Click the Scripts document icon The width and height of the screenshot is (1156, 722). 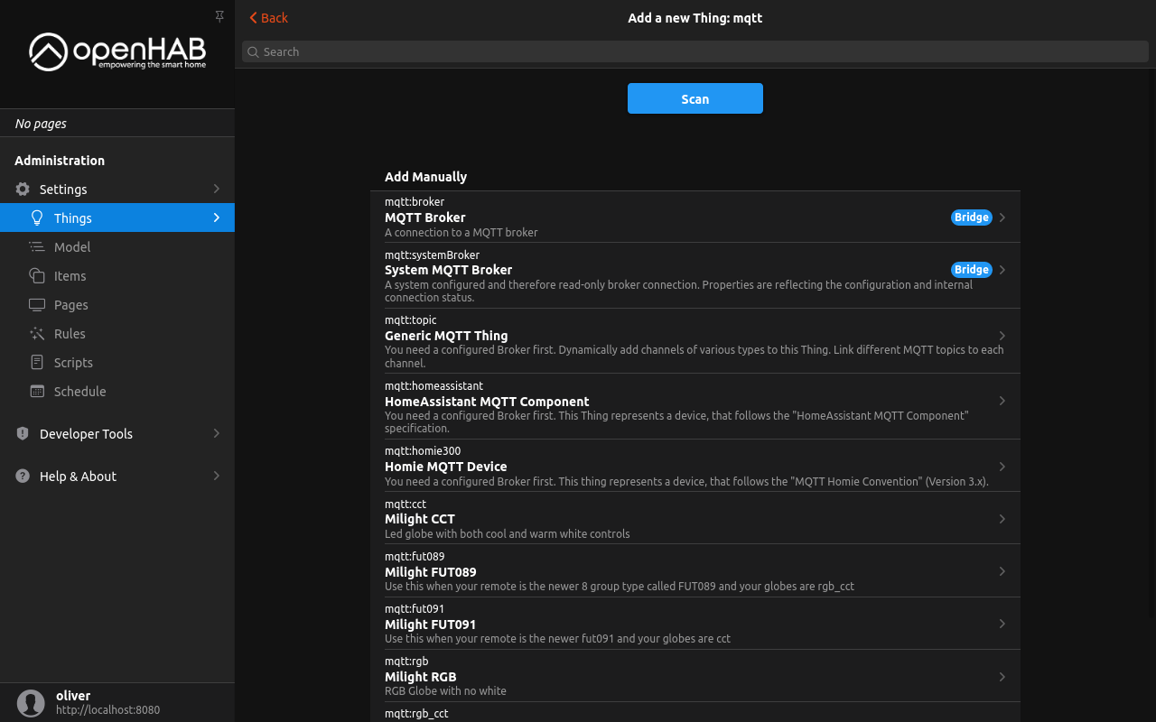37,363
